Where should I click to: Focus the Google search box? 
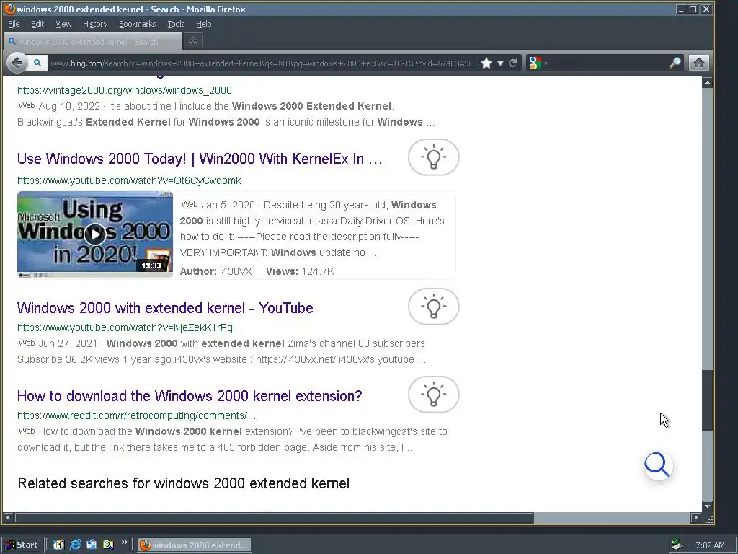click(608, 63)
